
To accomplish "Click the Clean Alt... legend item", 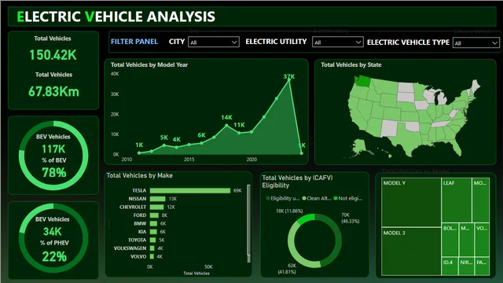I will [x=317, y=198].
